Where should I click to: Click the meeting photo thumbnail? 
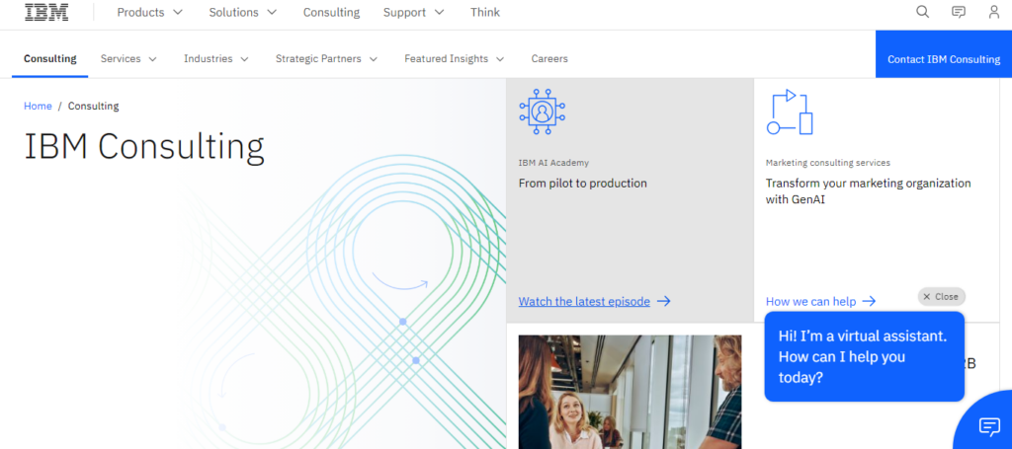click(630, 392)
